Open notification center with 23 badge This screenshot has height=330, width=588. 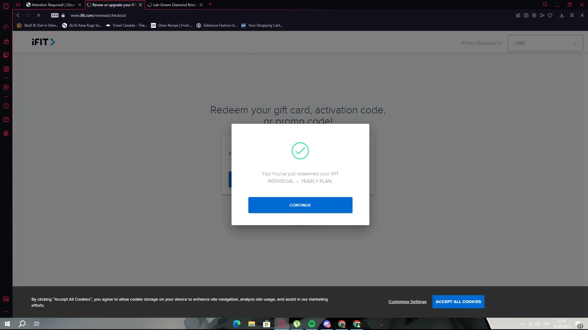579,324
